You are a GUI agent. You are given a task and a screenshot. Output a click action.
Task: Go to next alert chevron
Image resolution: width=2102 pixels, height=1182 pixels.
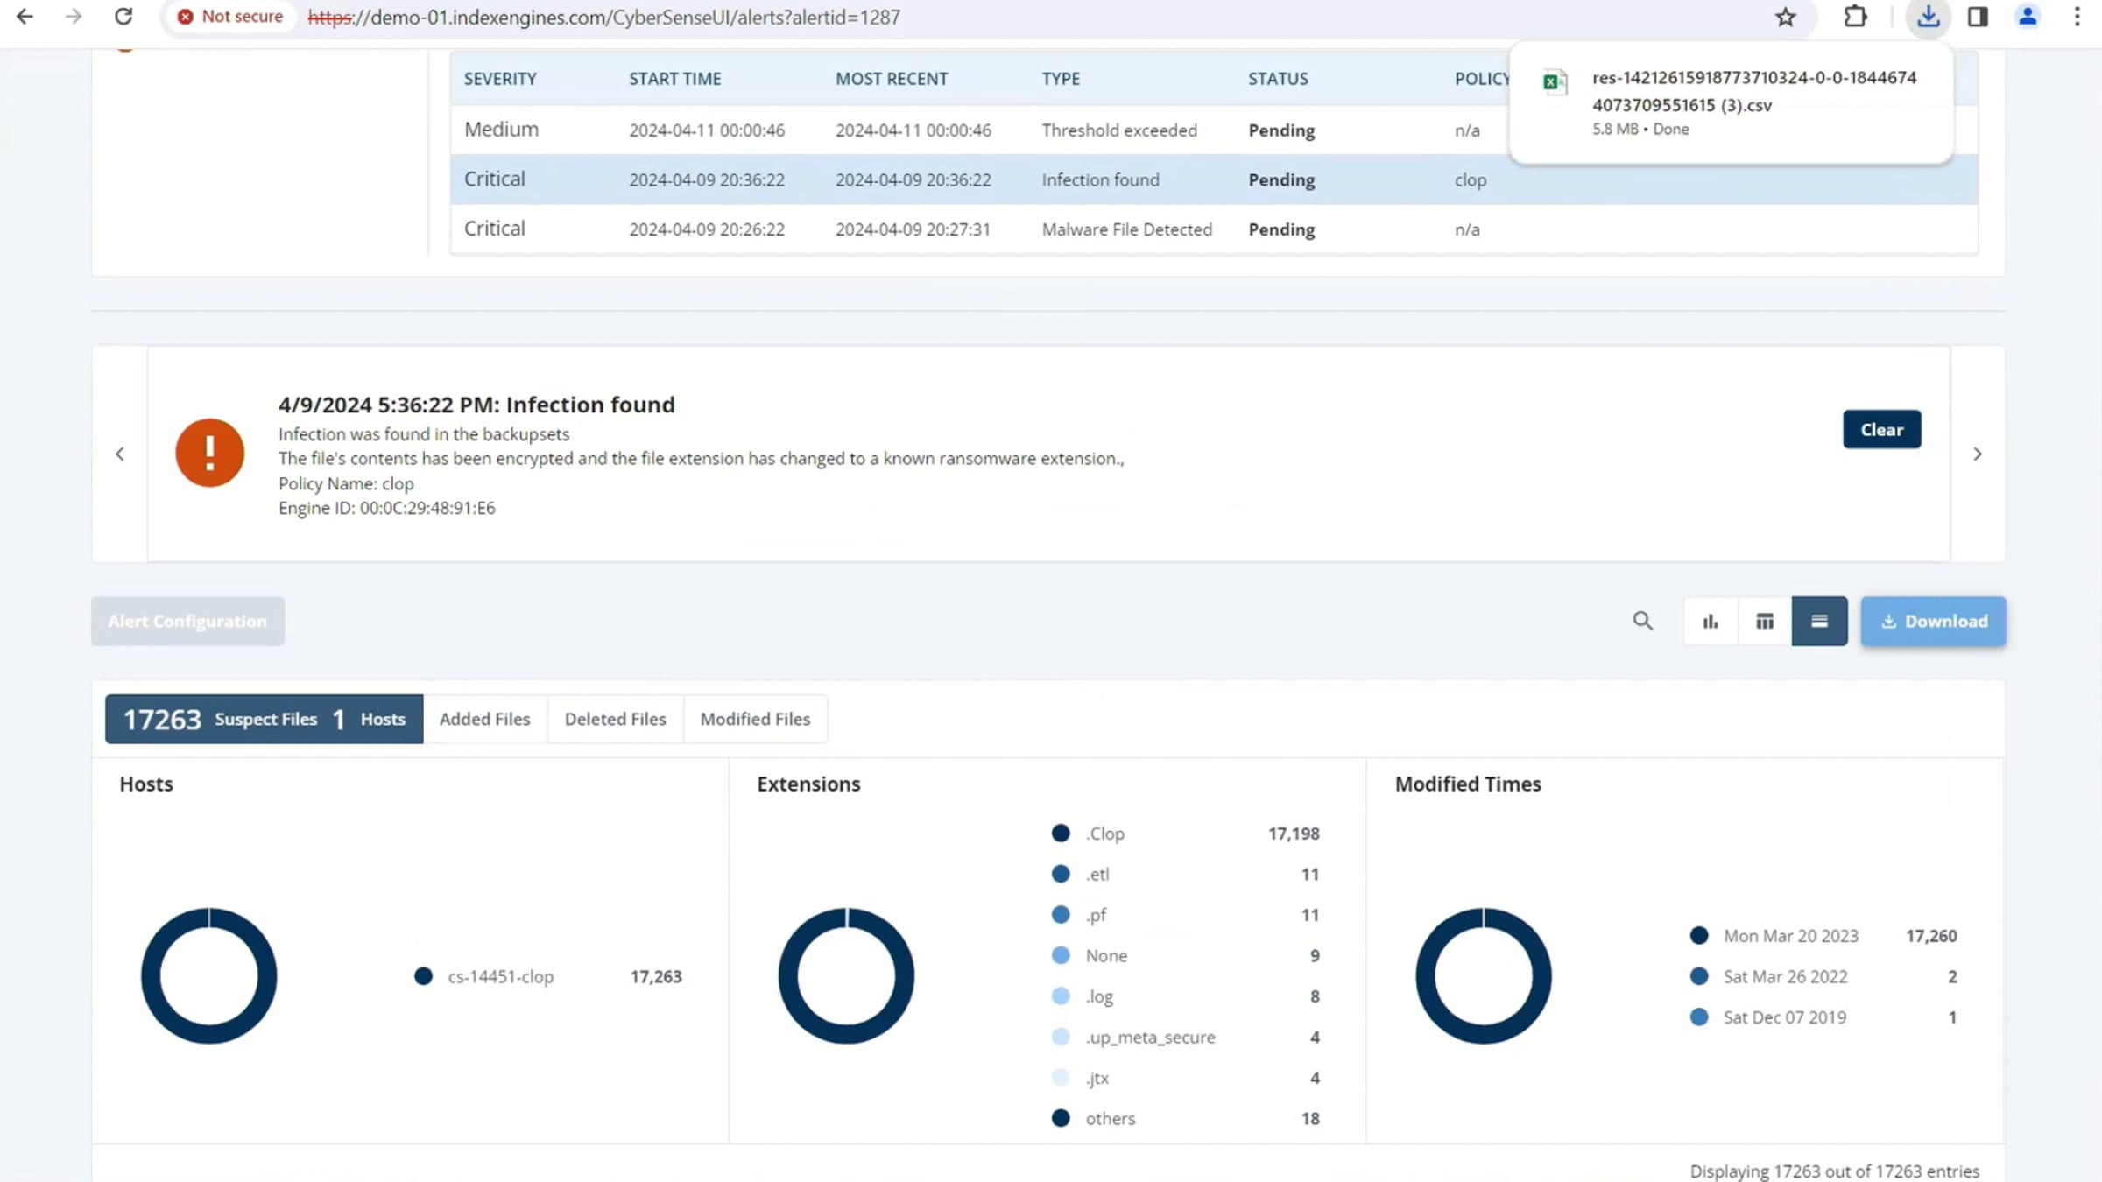(1977, 454)
